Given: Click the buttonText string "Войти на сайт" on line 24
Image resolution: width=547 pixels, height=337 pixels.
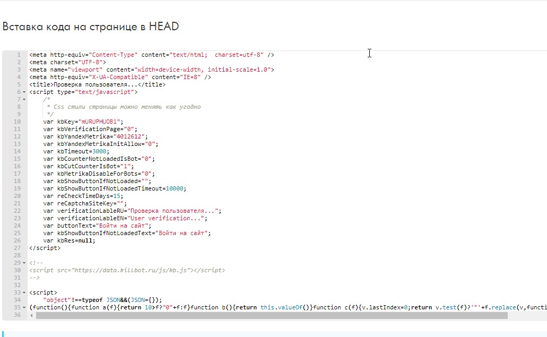Looking at the screenshot, I should tap(121, 226).
